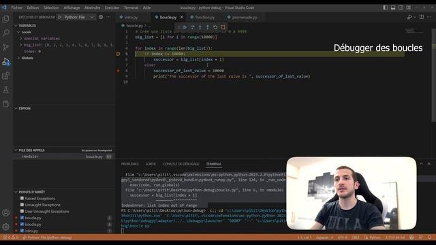This screenshot has height=245, width=436.
Task: Enable the Uncaught Exceptions checkbox
Action: (x=22, y=205)
